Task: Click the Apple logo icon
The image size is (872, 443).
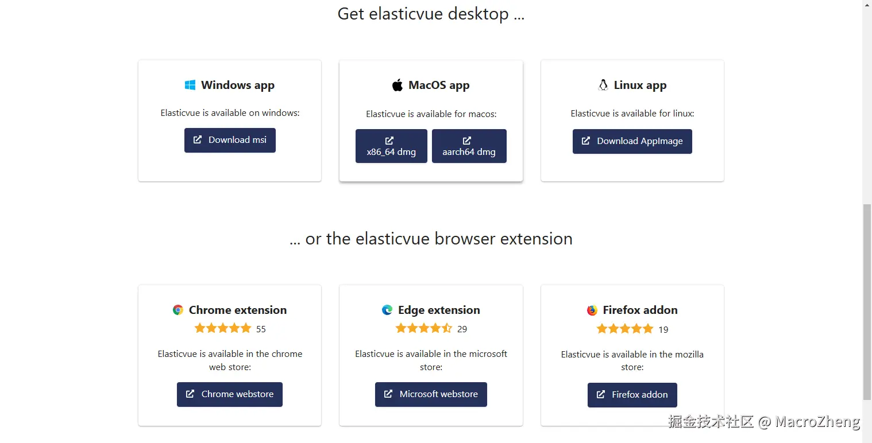Action: [x=398, y=86]
